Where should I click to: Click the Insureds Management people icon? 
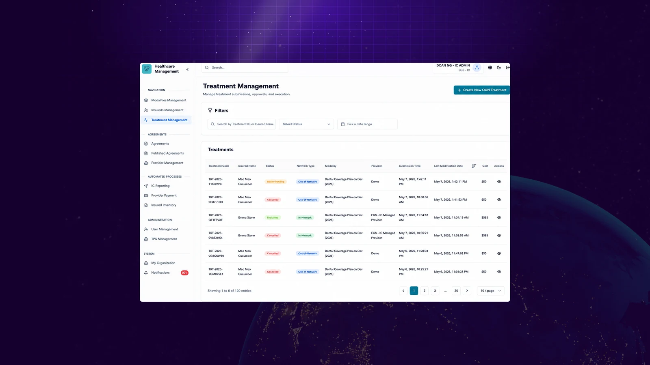(x=146, y=110)
